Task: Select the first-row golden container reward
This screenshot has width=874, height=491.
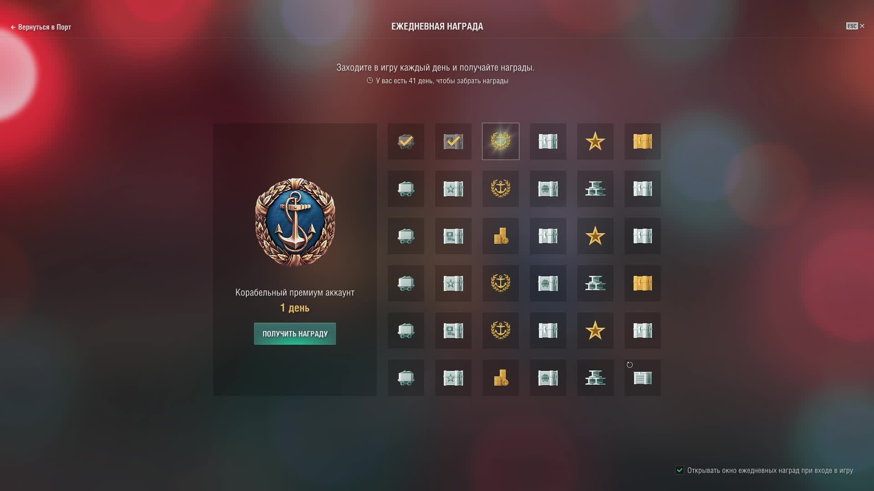Action: (x=643, y=141)
